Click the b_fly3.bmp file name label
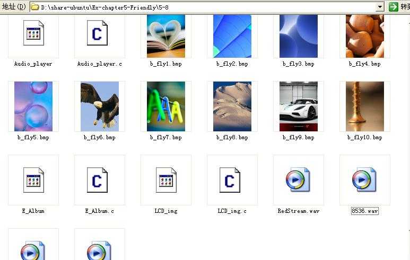This screenshot has height=260, width=410. 298,64
